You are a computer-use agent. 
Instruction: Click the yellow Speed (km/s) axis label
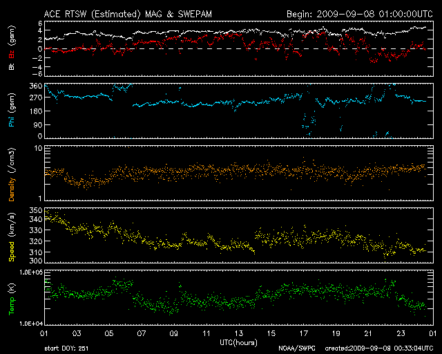coord(11,234)
